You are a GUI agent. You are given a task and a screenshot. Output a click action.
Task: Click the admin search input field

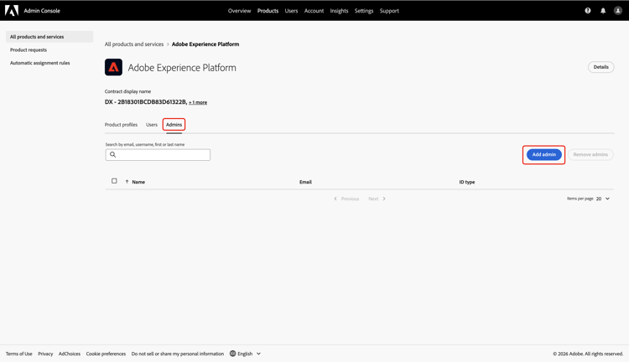158,155
